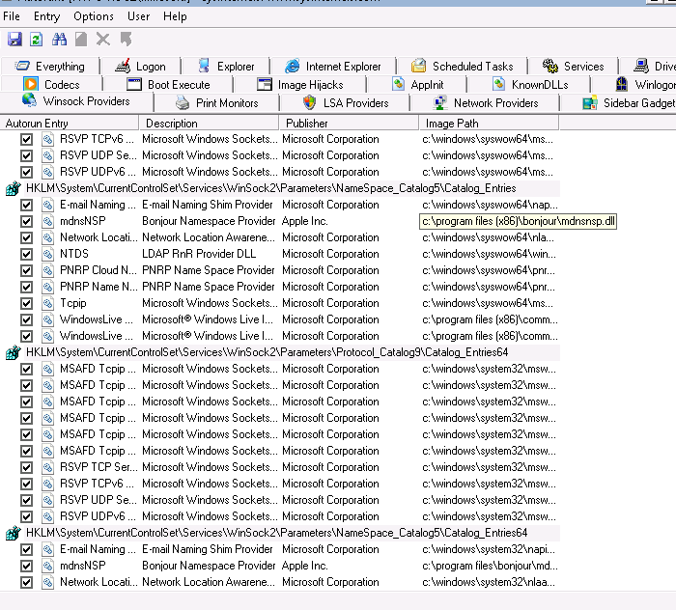
Task: Uncheck the Tcpip entry checkbox
Action: [27, 303]
